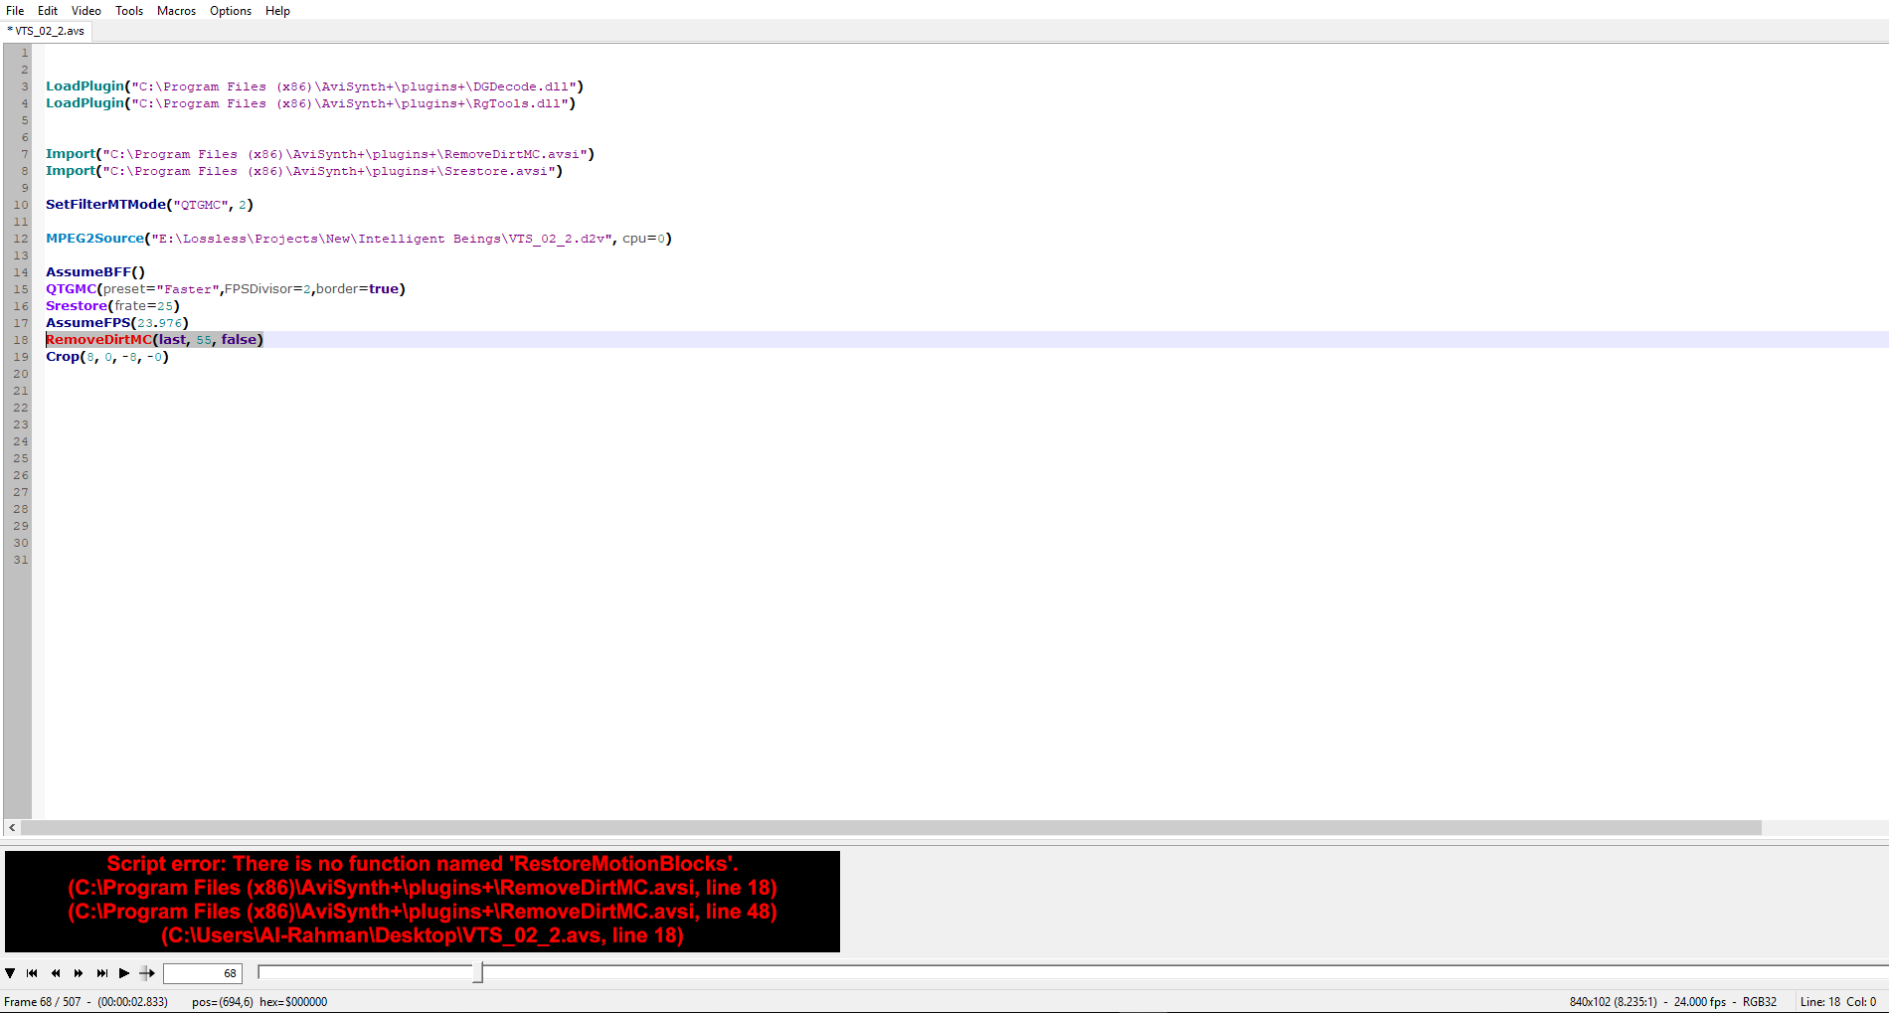Click the 'Frame 68 / 507' status text
Viewport: 1889px width, 1013px height.
click(x=43, y=1002)
